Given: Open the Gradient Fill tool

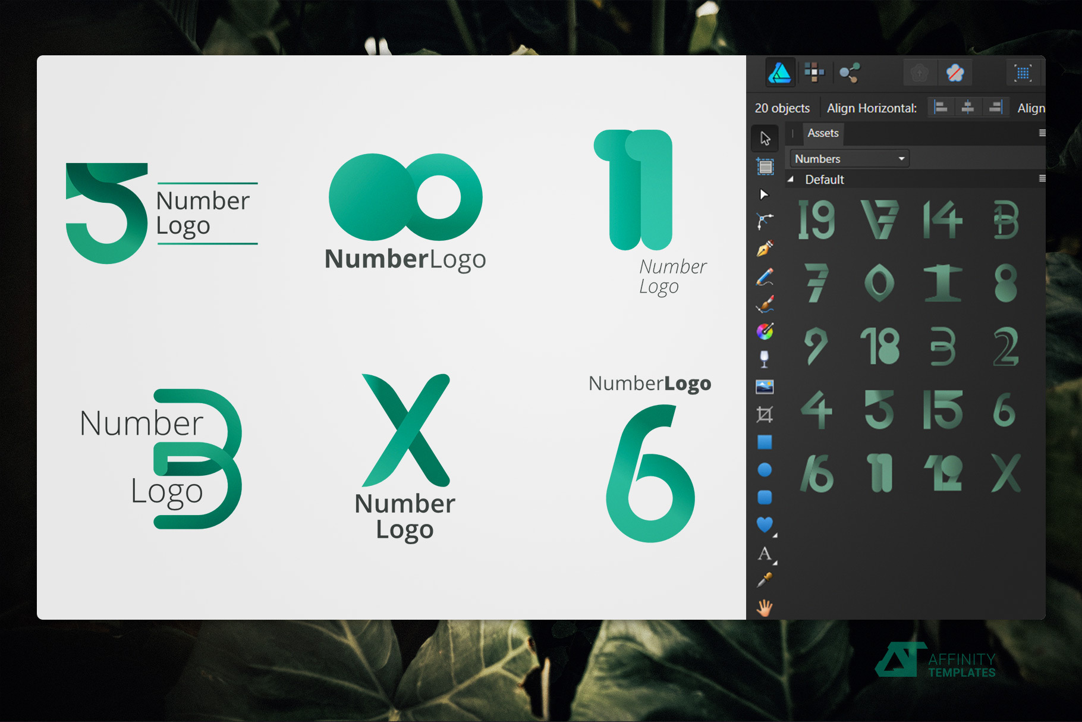Looking at the screenshot, I should click(766, 332).
